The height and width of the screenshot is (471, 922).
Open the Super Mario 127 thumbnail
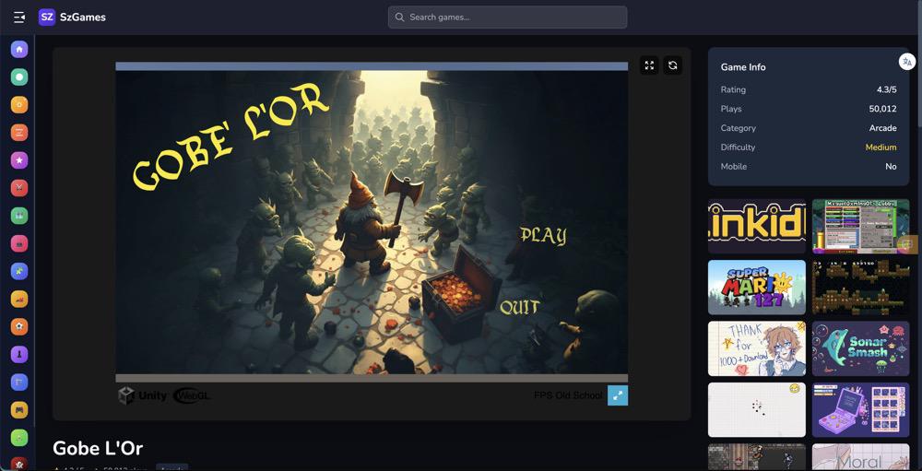click(756, 287)
